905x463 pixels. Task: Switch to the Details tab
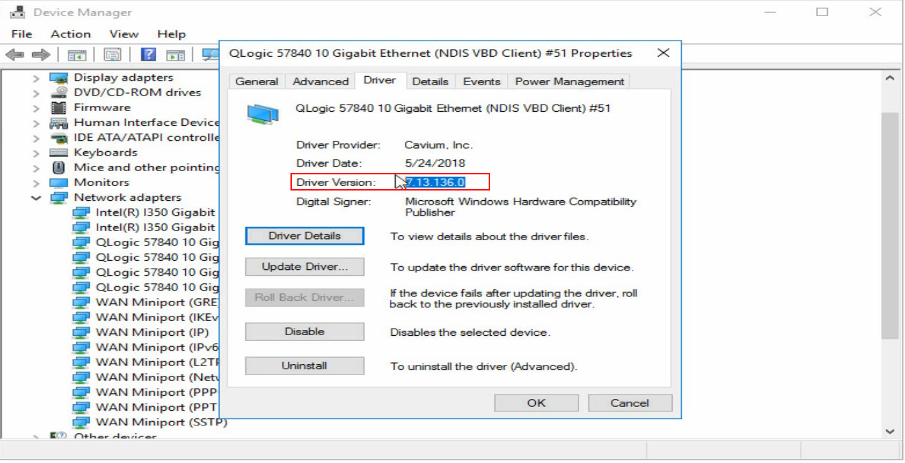click(430, 81)
